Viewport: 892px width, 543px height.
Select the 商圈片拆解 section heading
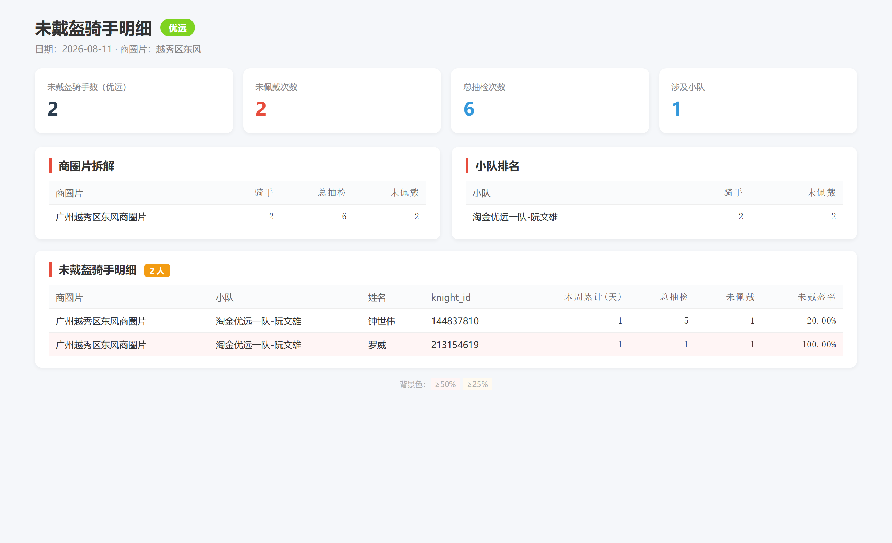pos(86,166)
